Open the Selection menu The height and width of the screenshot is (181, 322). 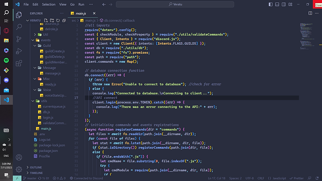pyautogui.click(x=49, y=4)
